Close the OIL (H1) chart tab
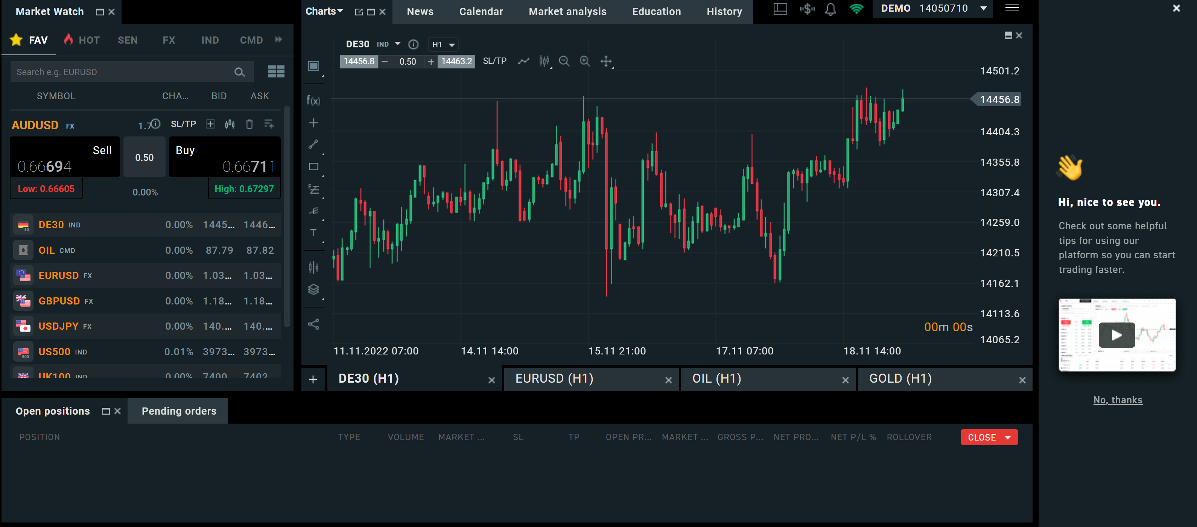 click(845, 380)
